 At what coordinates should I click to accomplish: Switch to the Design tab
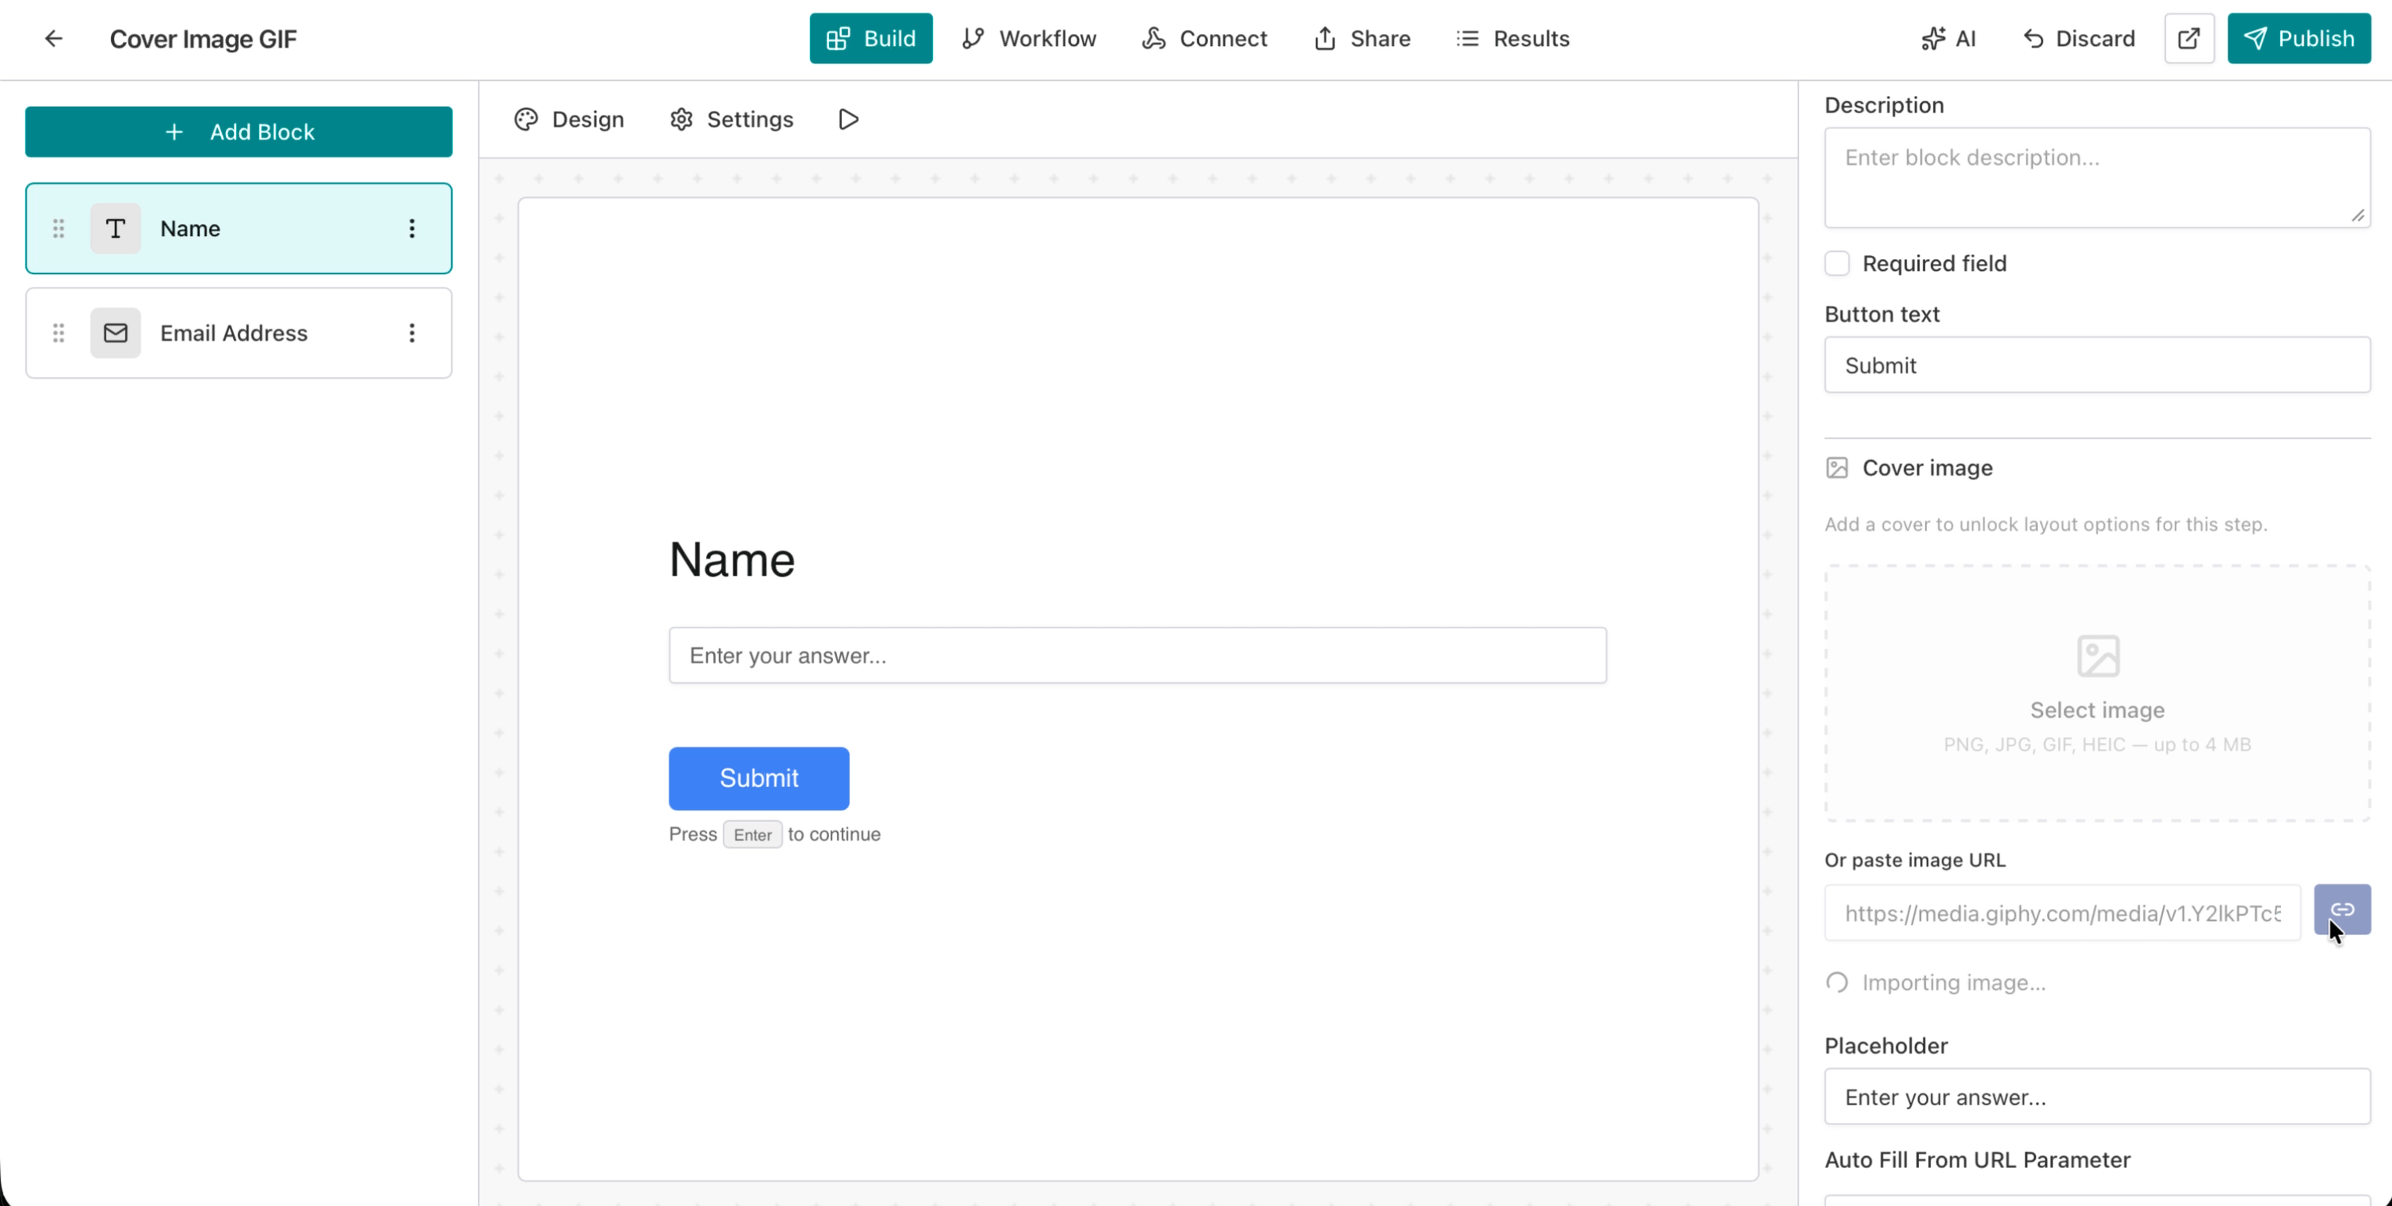(568, 119)
